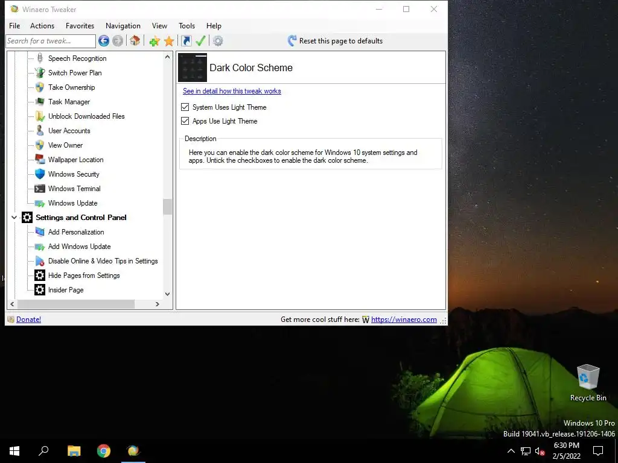The height and width of the screenshot is (463, 618).
Task: Click the Wallpaper Location icon
Action: (40, 159)
